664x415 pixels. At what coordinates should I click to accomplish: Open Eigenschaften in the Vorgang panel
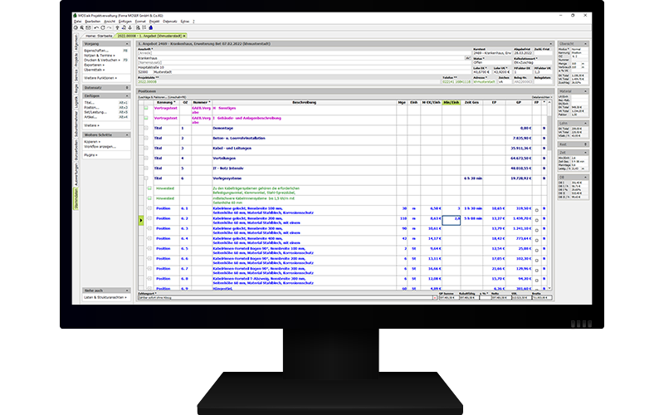point(96,51)
